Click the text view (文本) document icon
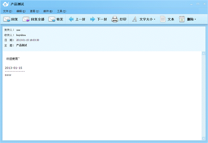Viewport: 208px width, 143px height. tap(163, 19)
